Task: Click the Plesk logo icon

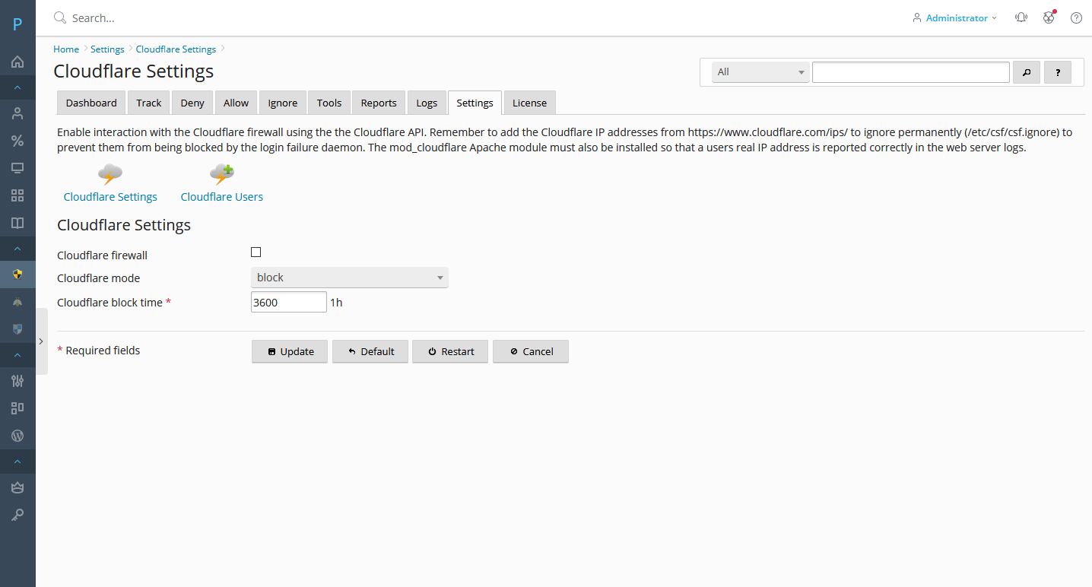Action: pos(17,24)
